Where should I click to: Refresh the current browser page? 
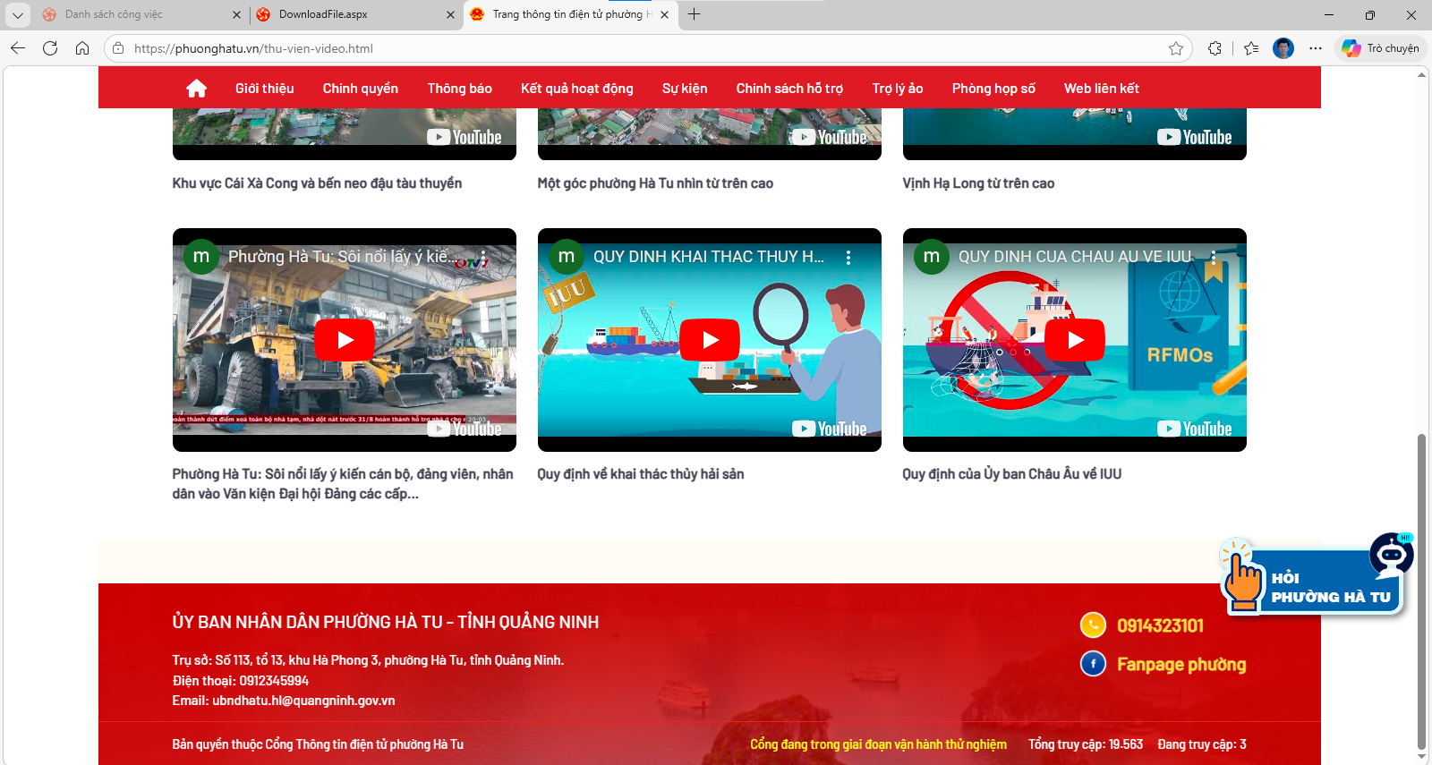pos(50,48)
